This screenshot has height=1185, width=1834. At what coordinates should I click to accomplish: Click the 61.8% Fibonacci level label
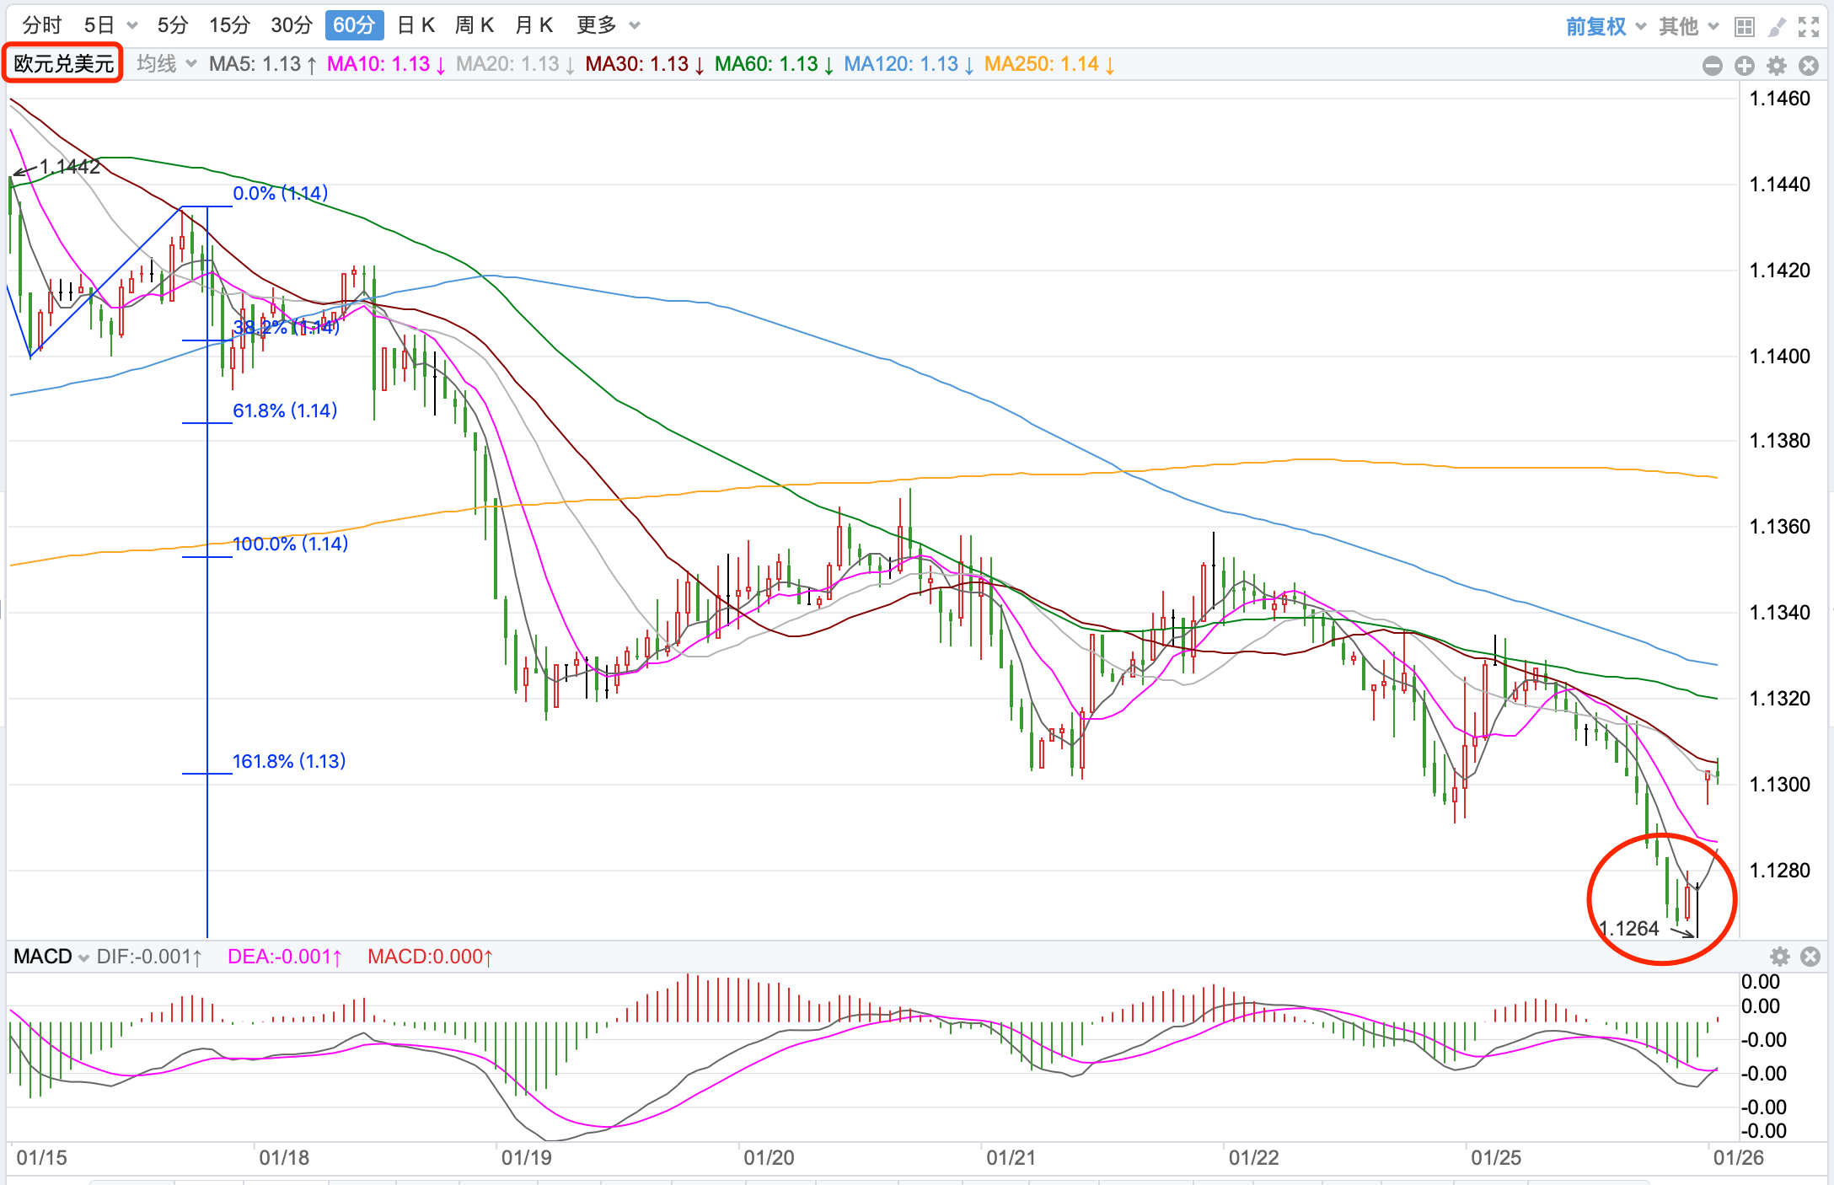click(284, 410)
